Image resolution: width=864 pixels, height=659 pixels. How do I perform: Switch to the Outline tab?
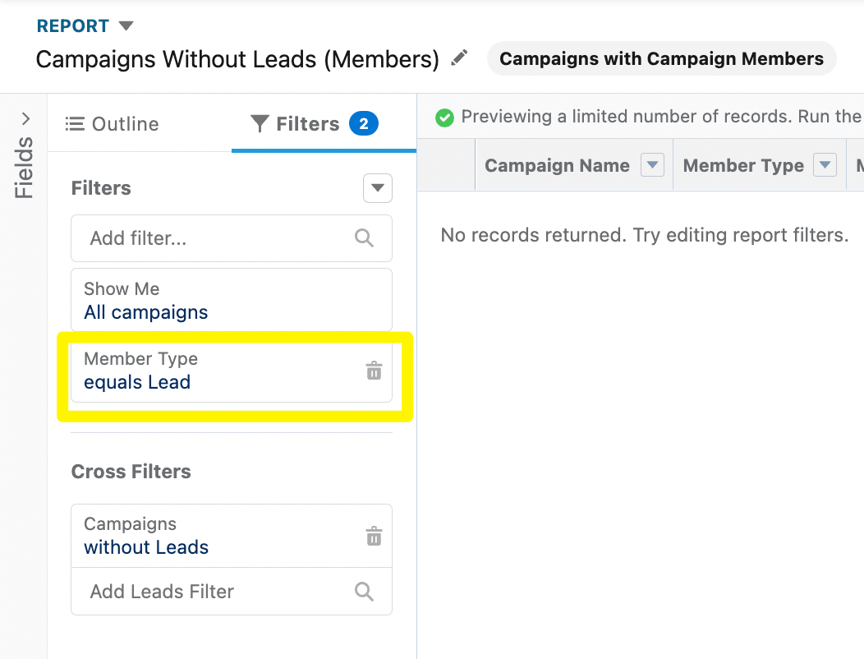pyautogui.click(x=112, y=123)
